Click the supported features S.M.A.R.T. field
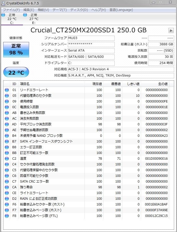 pos(121,75)
